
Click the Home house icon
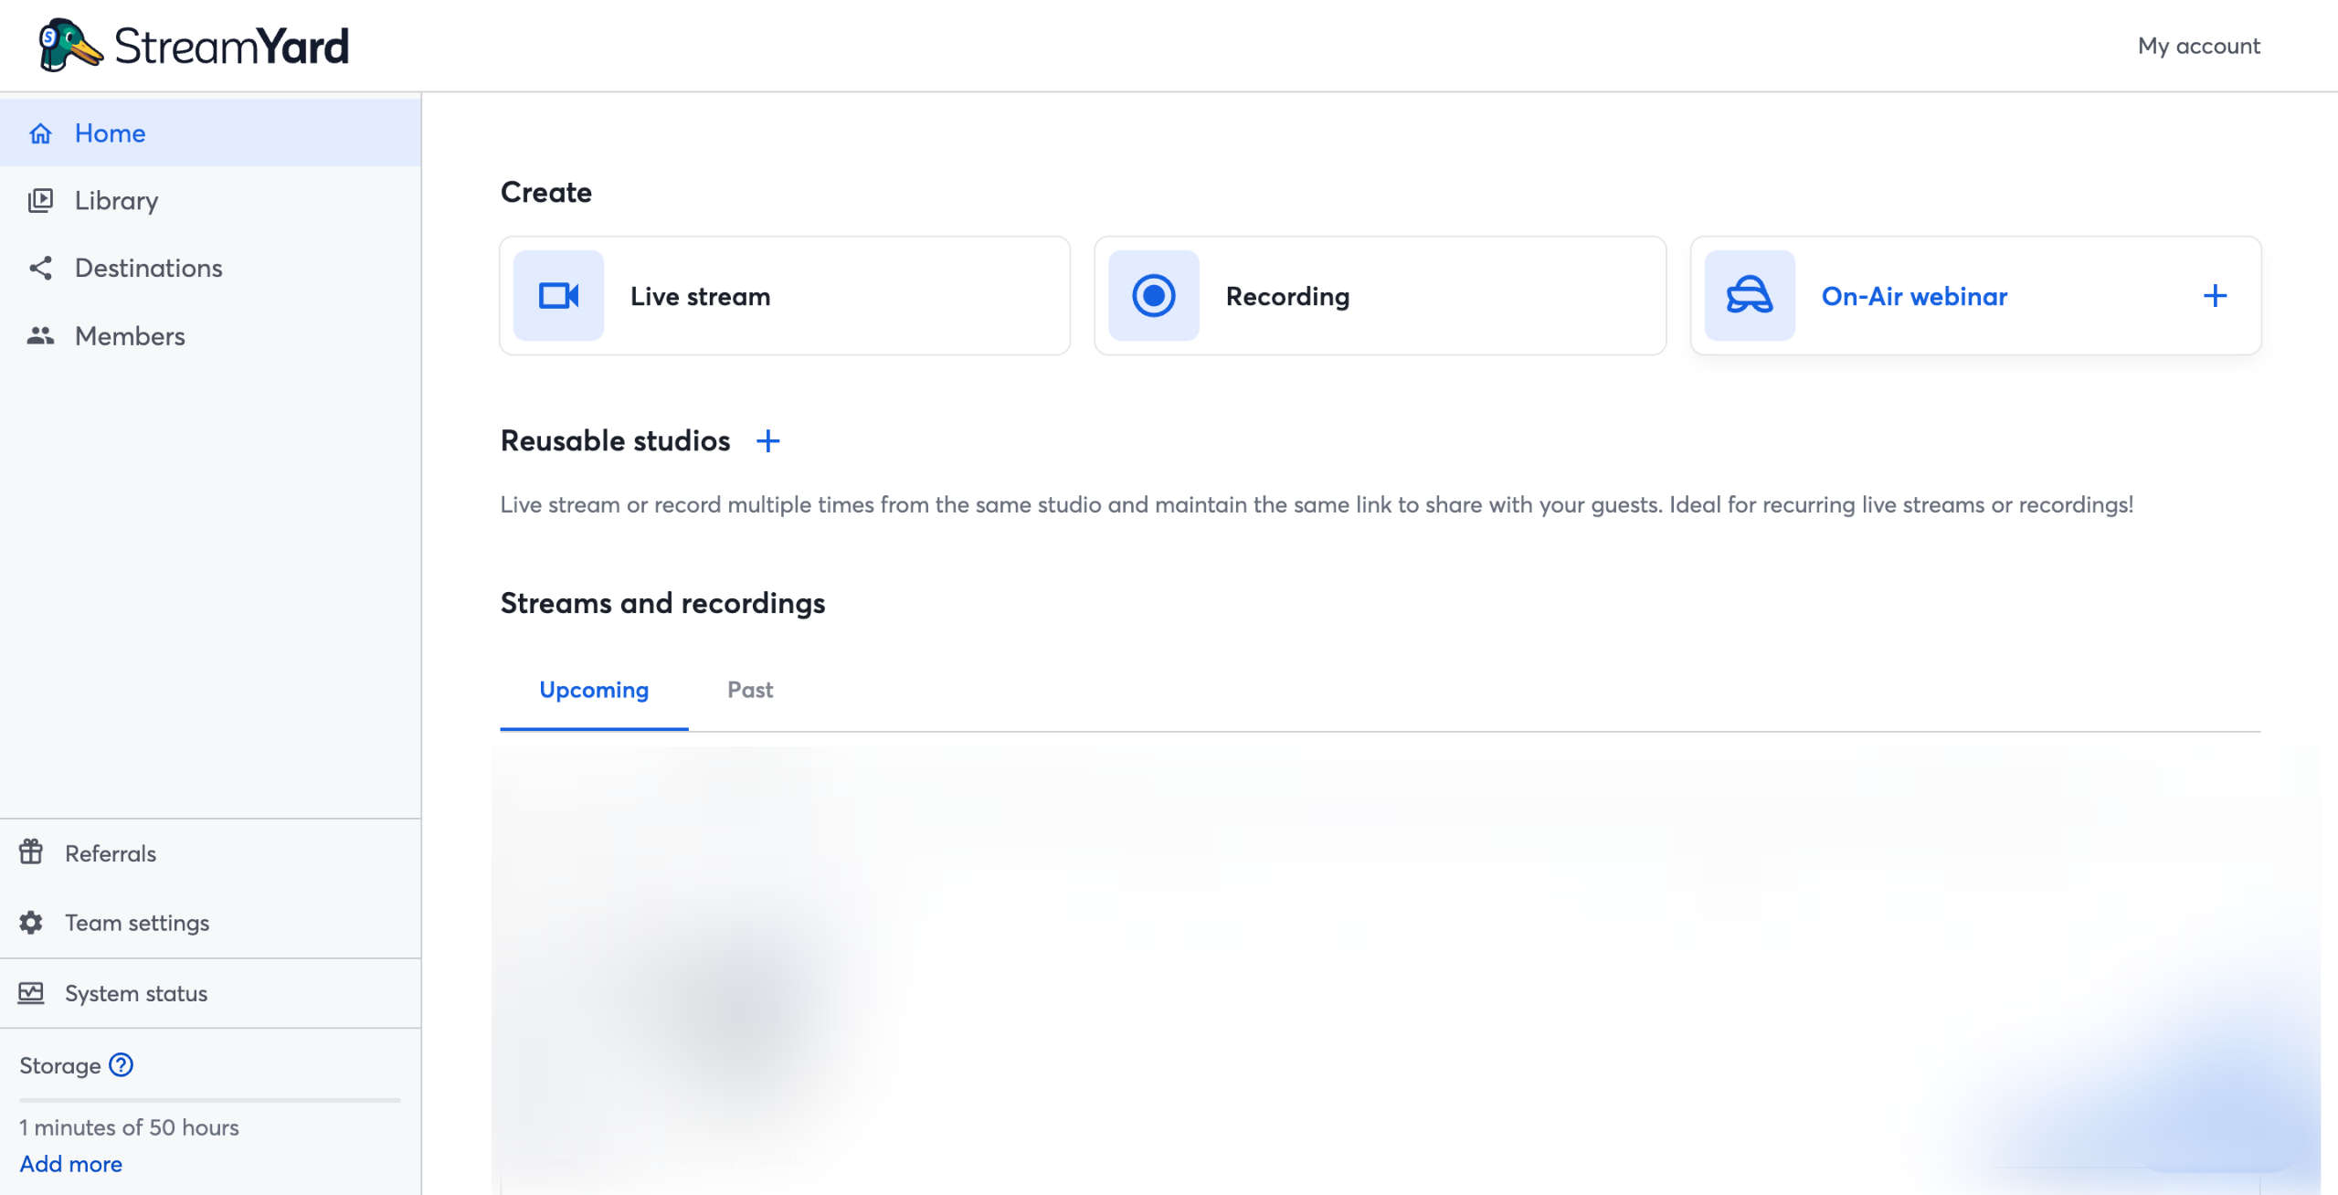(40, 133)
